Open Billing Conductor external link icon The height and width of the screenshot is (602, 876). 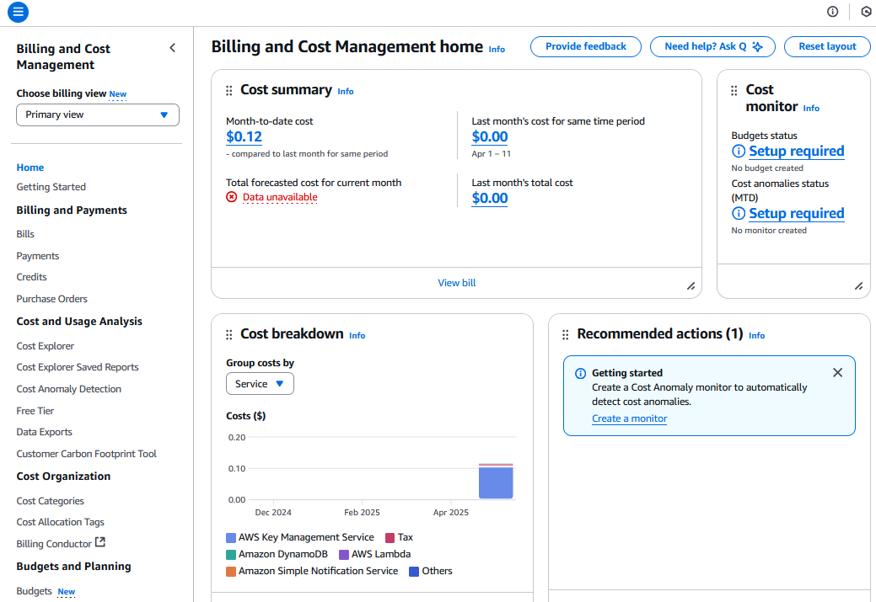(x=100, y=541)
